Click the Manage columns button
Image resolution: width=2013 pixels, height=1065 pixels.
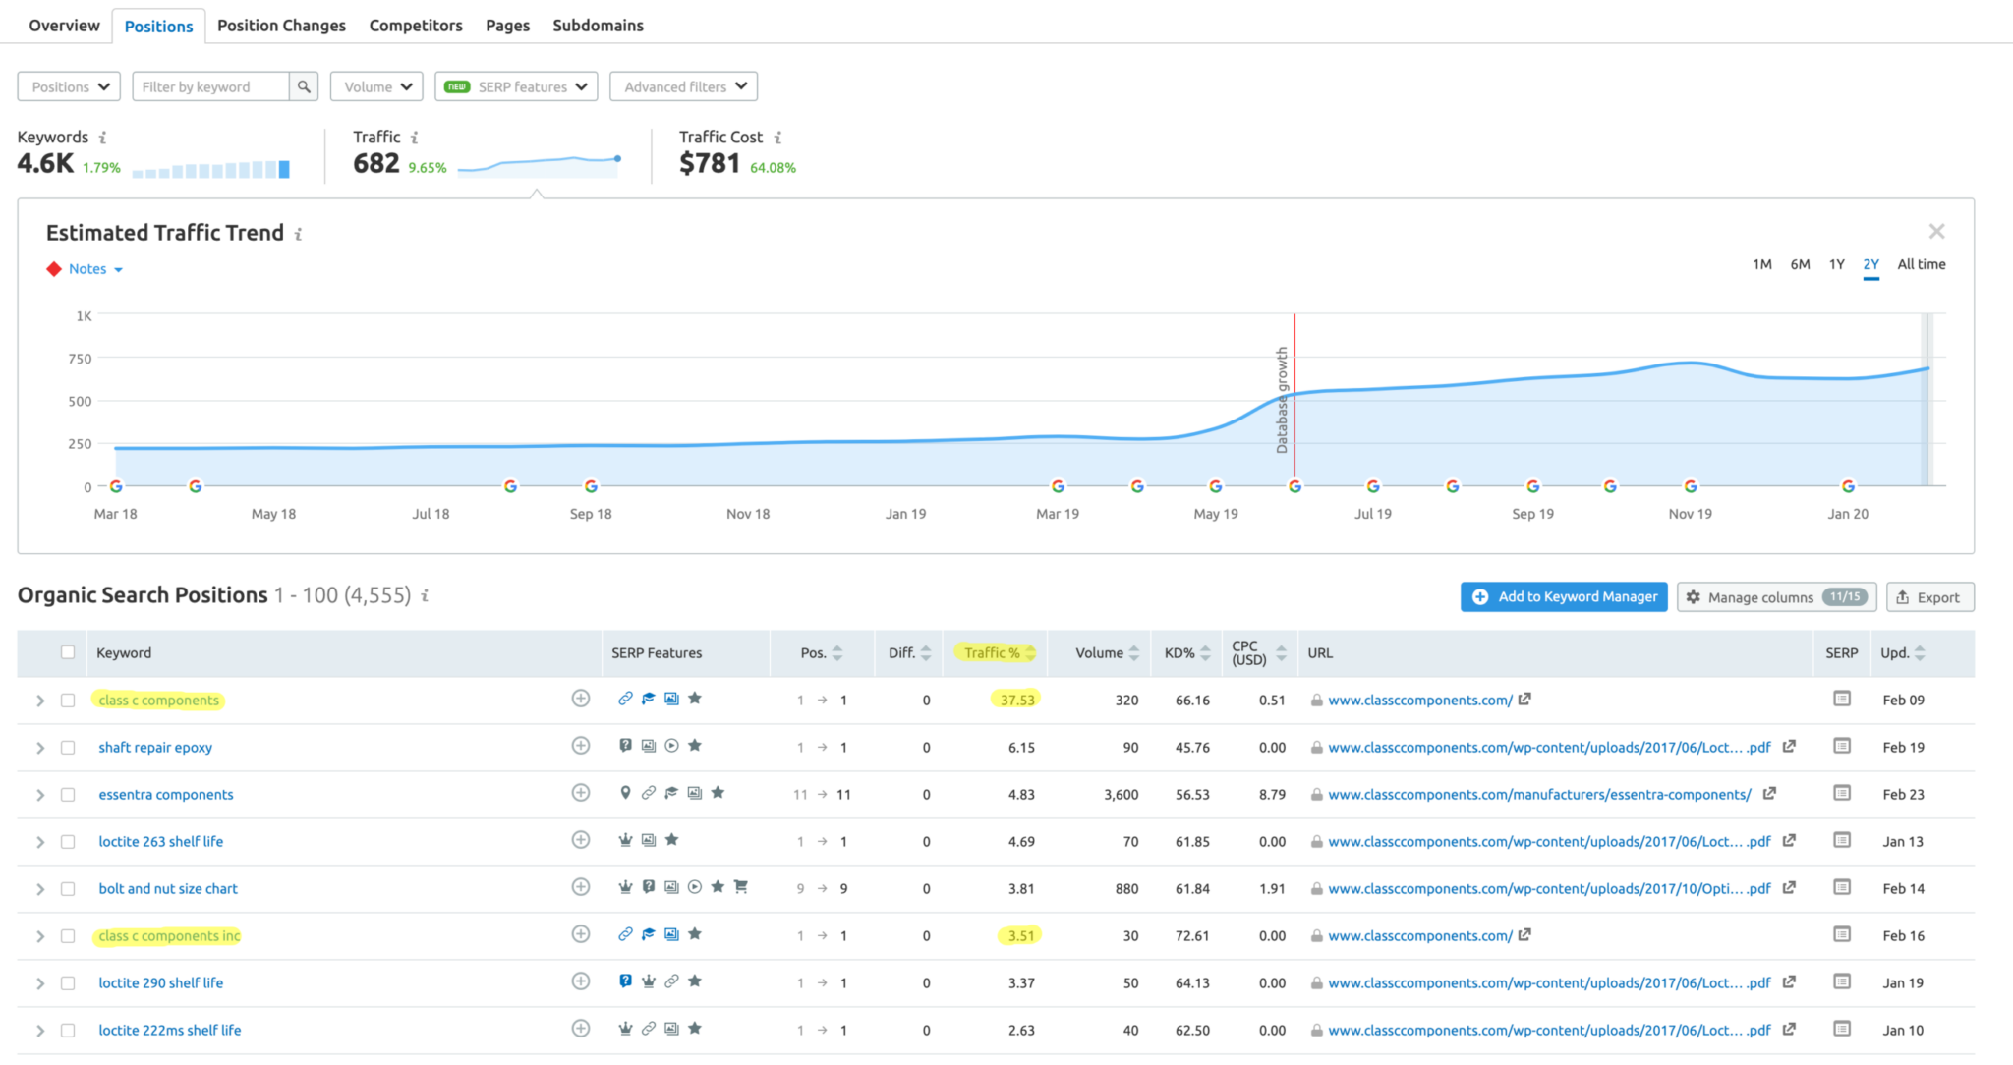(x=1777, y=596)
